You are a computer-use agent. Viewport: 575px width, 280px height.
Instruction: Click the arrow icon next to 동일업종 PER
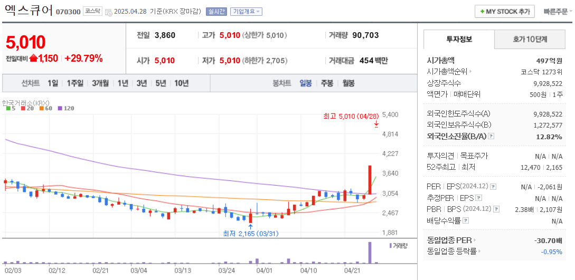point(475,240)
